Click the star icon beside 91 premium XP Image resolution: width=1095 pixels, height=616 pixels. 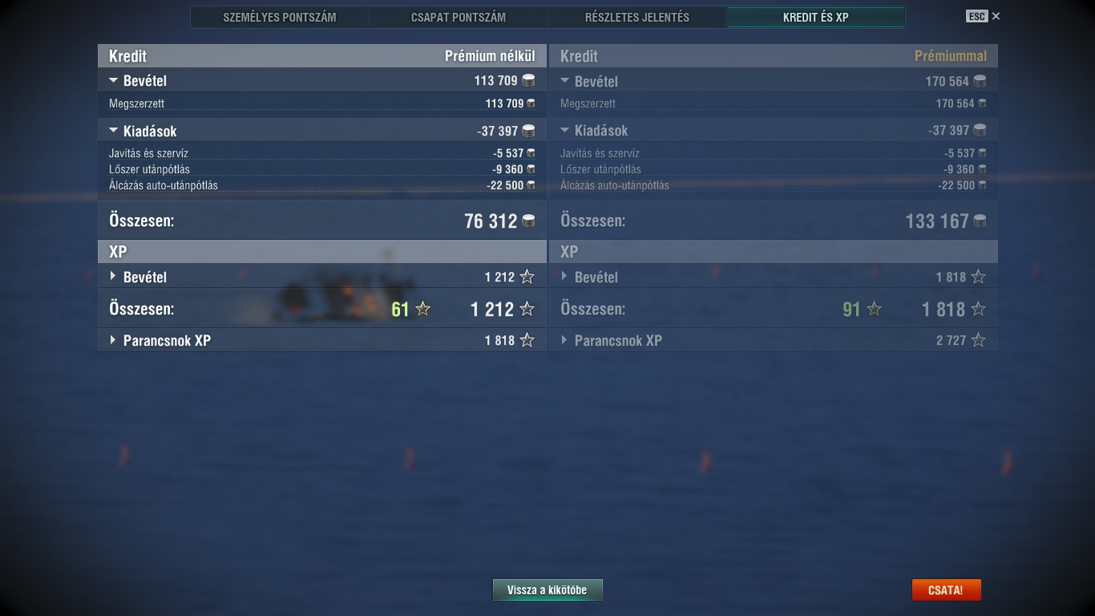[x=875, y=309]
